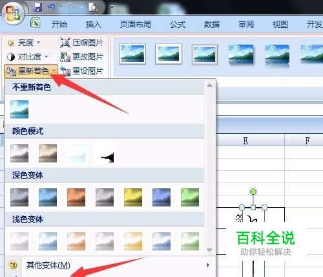Apply the third gray-framed picture style
The image size is (323, 277).
coord(205,54)
